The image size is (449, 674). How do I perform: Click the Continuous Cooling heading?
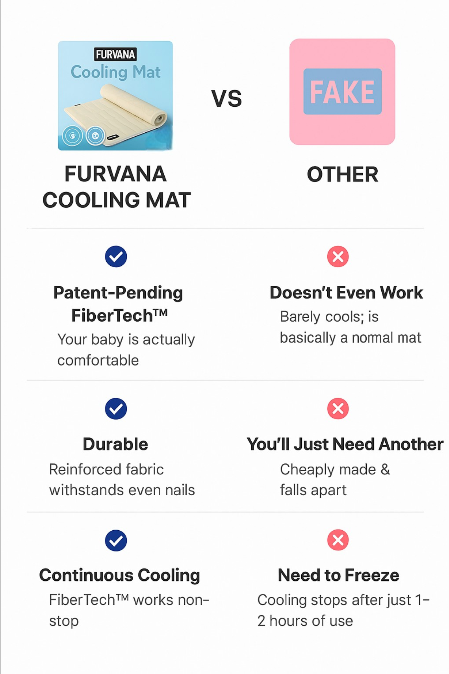coord(120,576)
